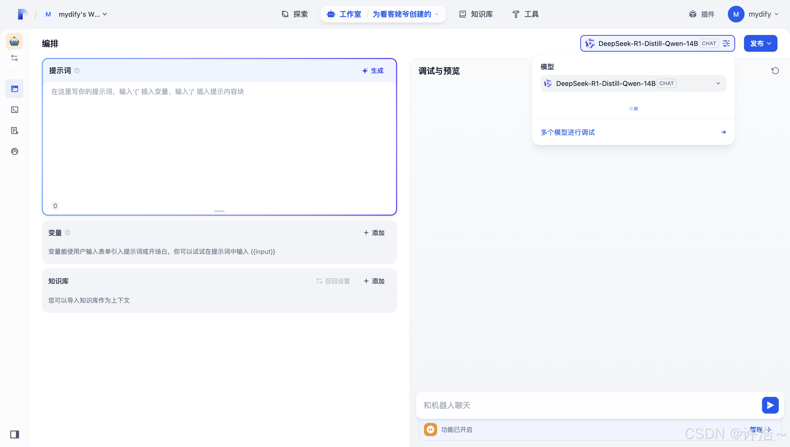Go to the 知识库 tab
The height and width of the screenshot is (447, 790).
[477, 14]
